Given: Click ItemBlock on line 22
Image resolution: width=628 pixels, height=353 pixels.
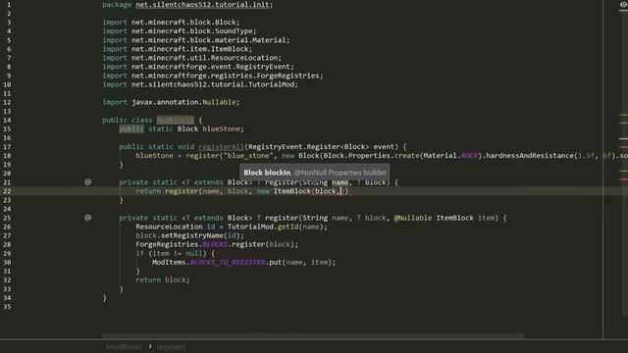Looking at the screenshot, I should point(292,191).
